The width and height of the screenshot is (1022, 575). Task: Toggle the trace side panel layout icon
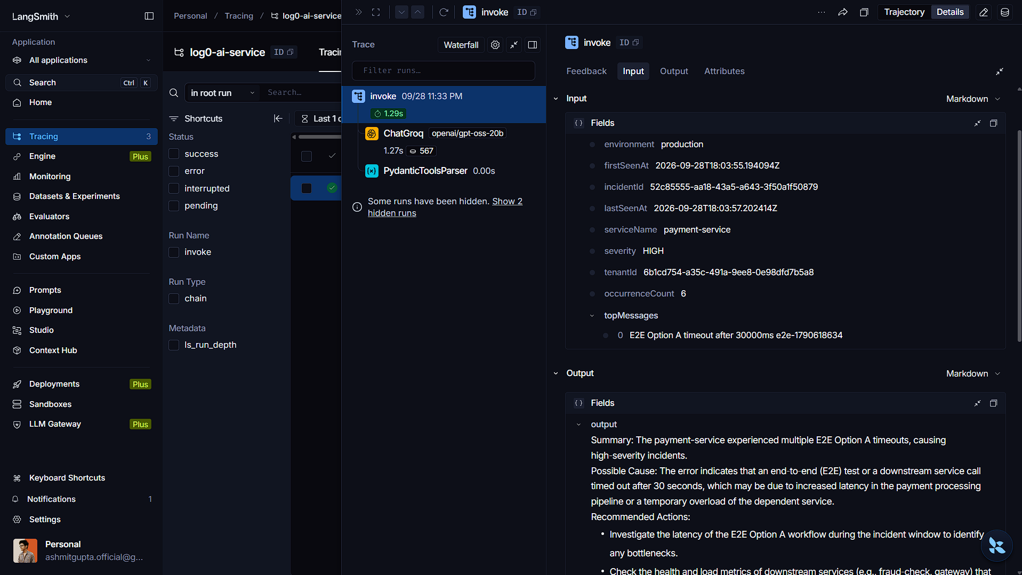532,45
